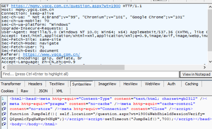
Task: Click line number 1 in SyntaxView gutter
Action: (3, 99)
